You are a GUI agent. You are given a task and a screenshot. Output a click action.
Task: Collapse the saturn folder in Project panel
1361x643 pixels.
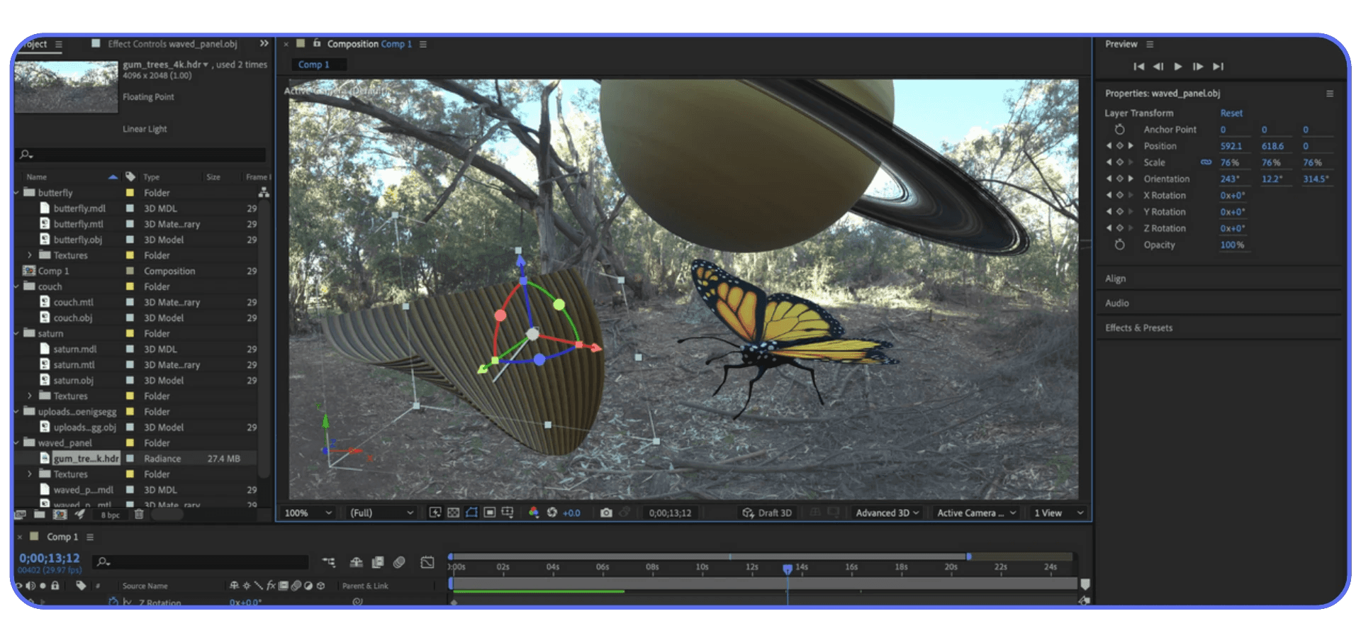coord(16,333)
